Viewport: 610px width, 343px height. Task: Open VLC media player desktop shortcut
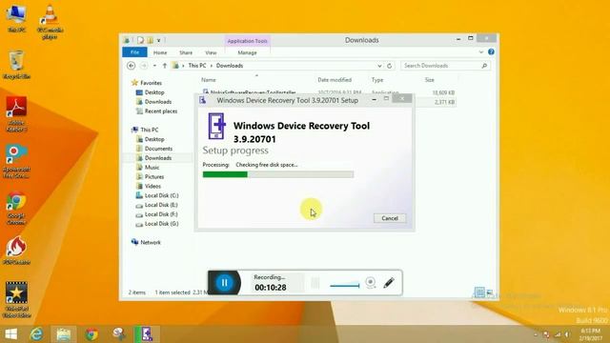[50, 22]
